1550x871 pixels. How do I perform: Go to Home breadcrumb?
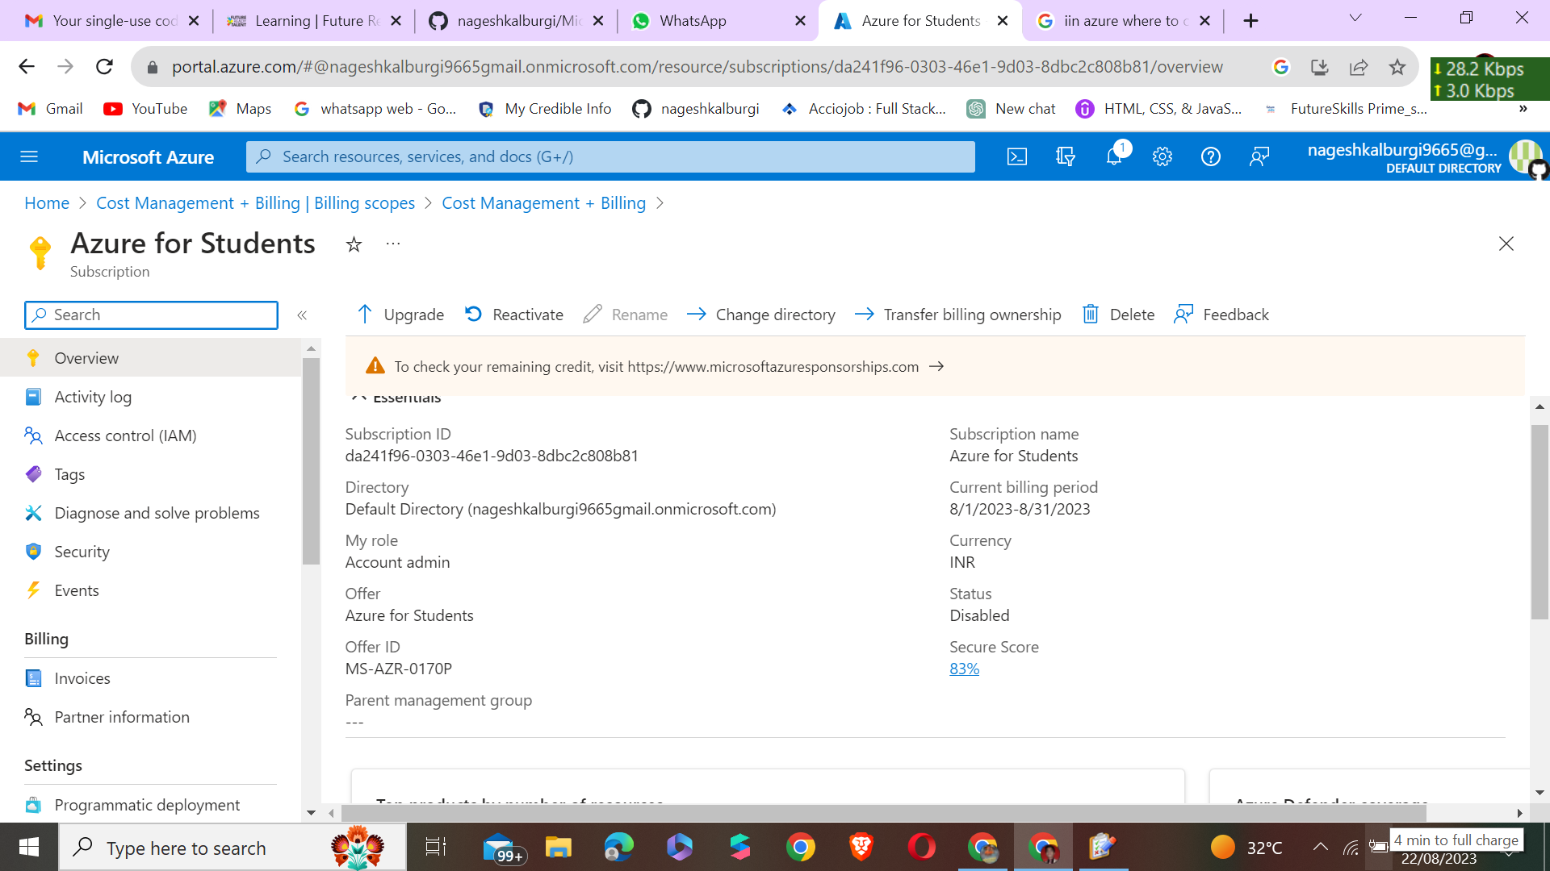click(x=47, y=203)
